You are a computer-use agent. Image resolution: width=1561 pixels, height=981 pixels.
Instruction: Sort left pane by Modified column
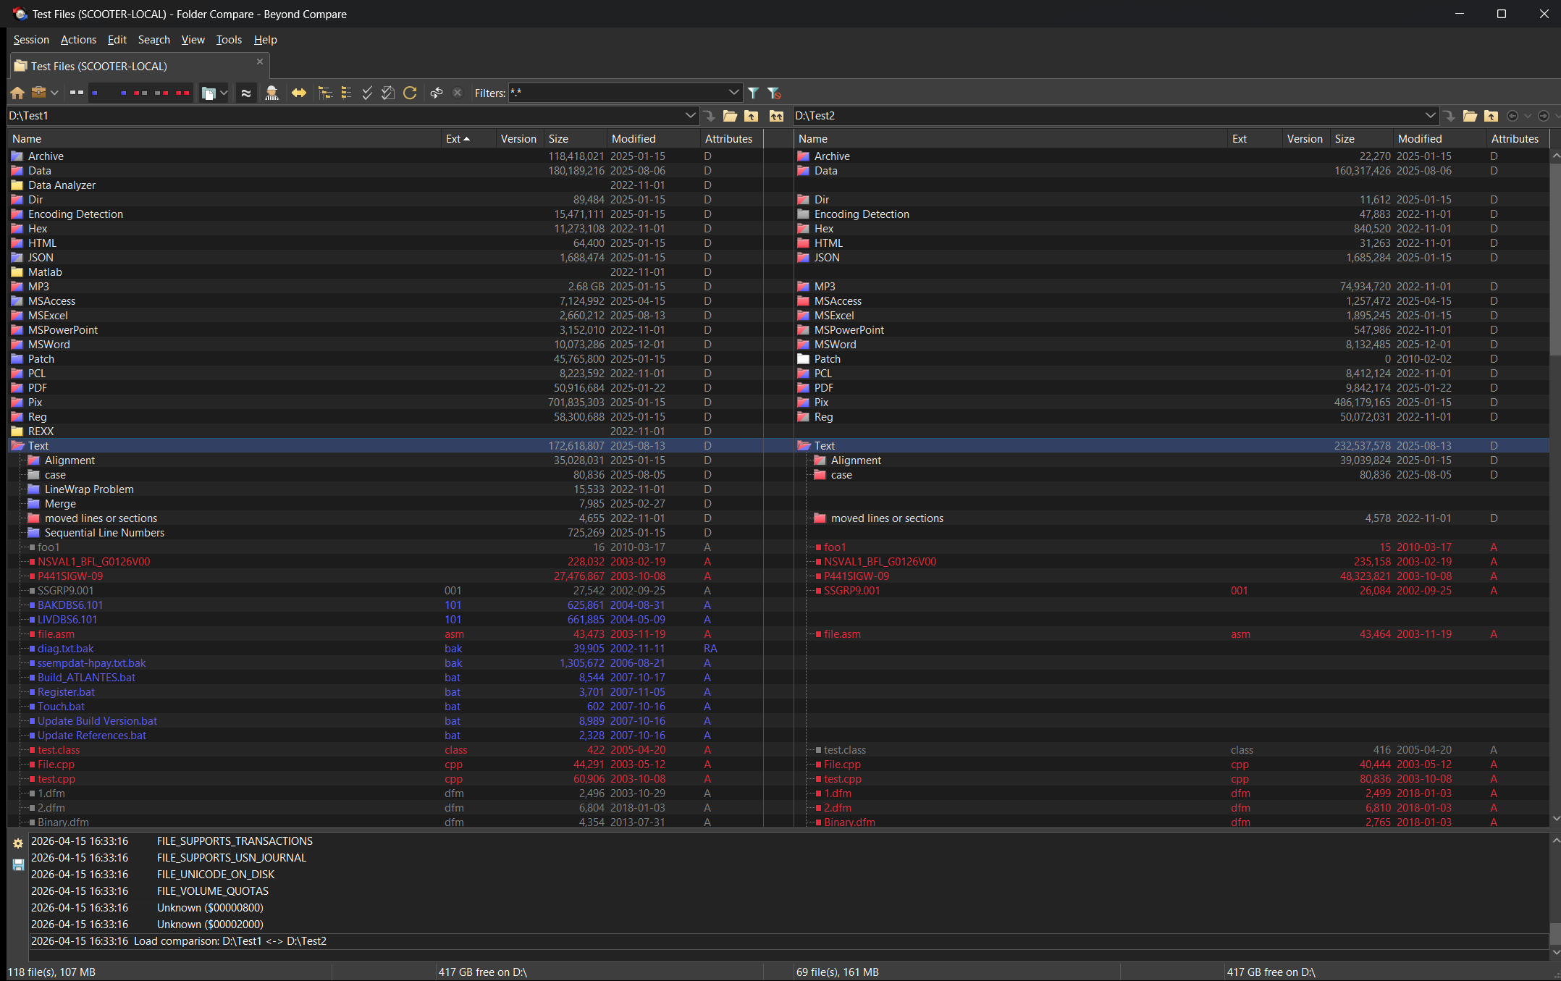(x=654, y=139)
